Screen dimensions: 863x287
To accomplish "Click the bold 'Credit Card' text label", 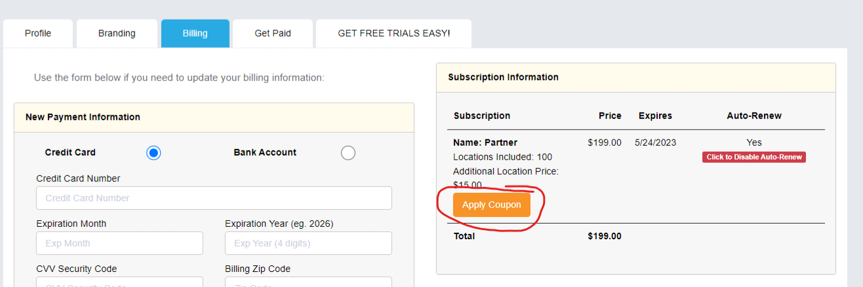I will [x=70, y=152].
